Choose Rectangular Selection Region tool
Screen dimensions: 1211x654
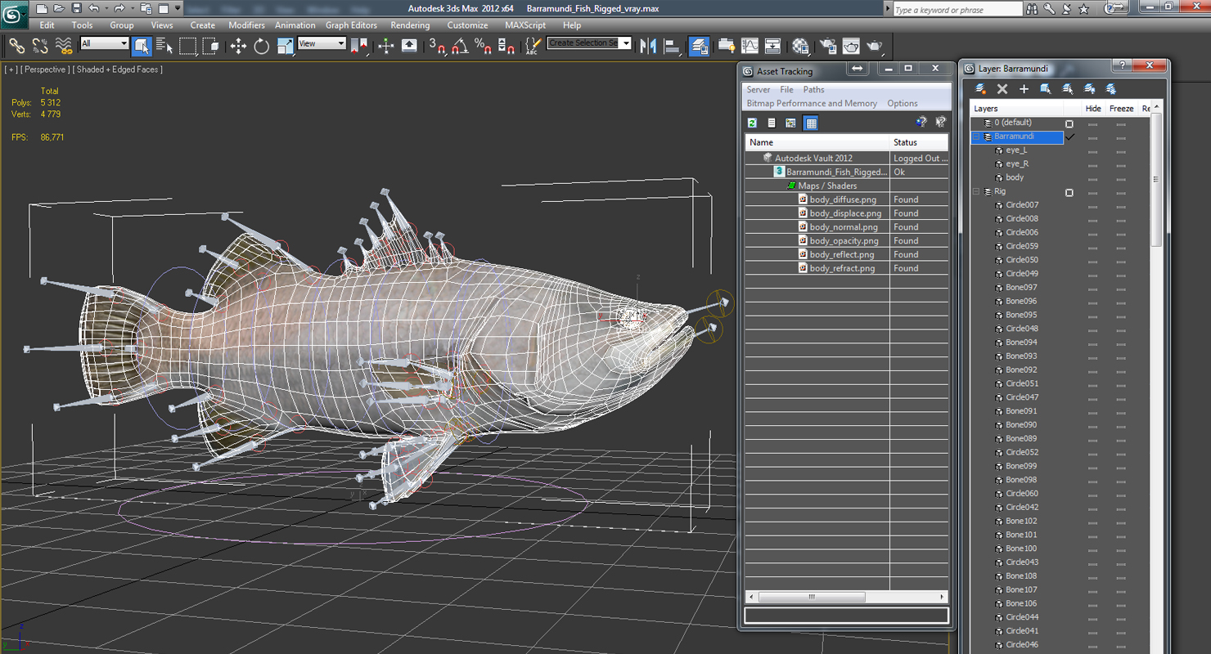188,46
